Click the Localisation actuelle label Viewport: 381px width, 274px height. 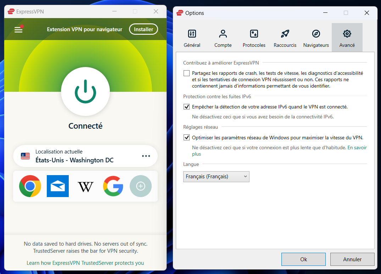[59, 152]
